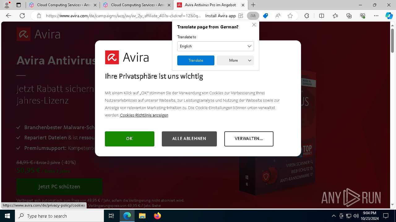Add page to favorites star

290,16
